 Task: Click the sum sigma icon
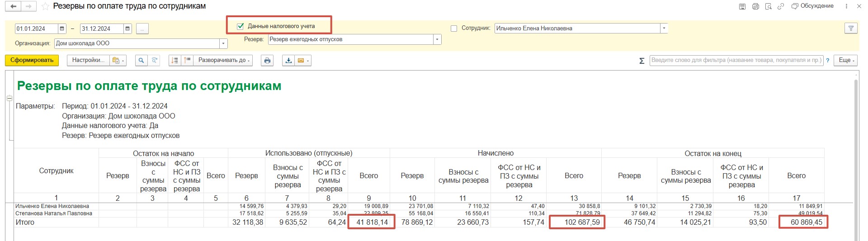coord(642,61)
